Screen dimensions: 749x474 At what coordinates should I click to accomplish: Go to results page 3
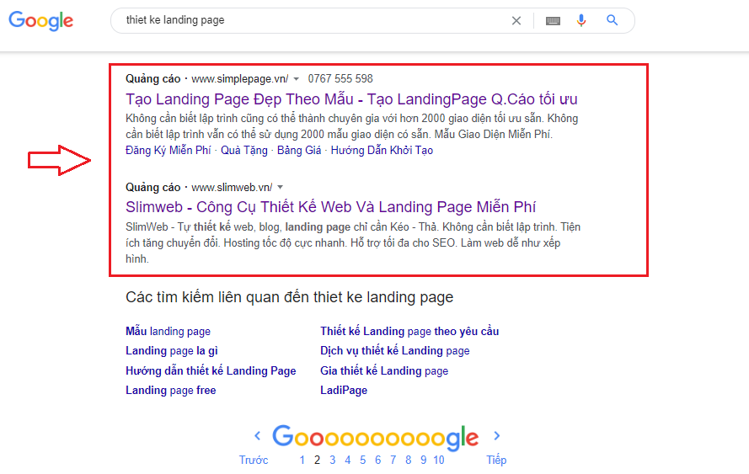click(333, 460)
